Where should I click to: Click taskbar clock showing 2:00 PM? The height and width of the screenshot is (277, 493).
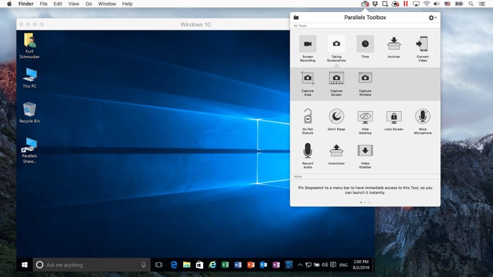click(361, 265)
